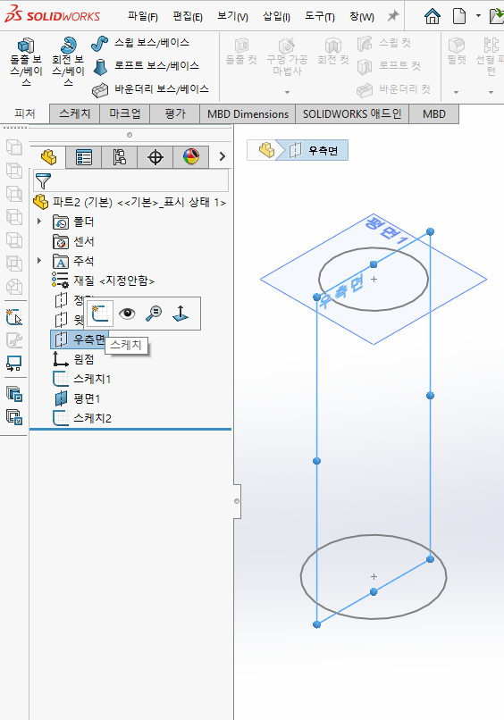This screenshot has height=720, width=504.
Task: Open FeatureManager design tree tab
Action: click(x=48, y=157)
